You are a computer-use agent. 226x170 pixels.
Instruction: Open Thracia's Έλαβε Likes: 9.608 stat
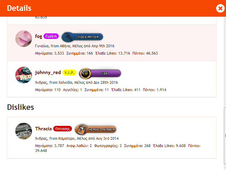[x=169, y=146]
